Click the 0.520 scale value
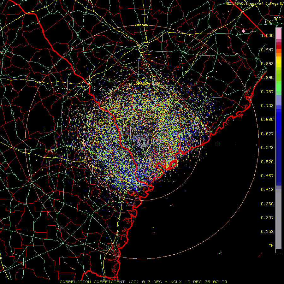The width and height of the screenshot is (284, 284). coord(267,162)
